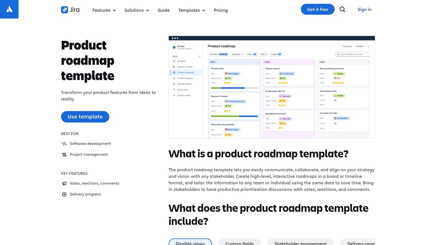Open search using the magnifier icon
Screen dimensions: 436x245
click(x=342, y=9)
